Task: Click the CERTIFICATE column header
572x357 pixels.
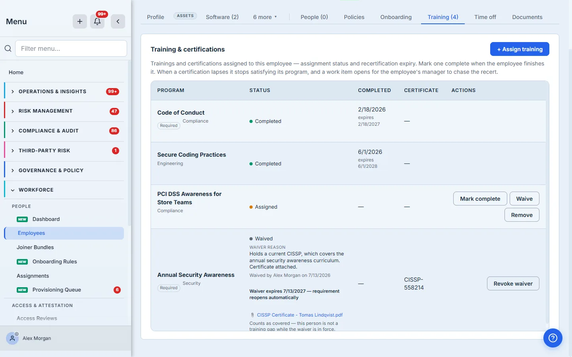Action: click(x=421, y=90)
